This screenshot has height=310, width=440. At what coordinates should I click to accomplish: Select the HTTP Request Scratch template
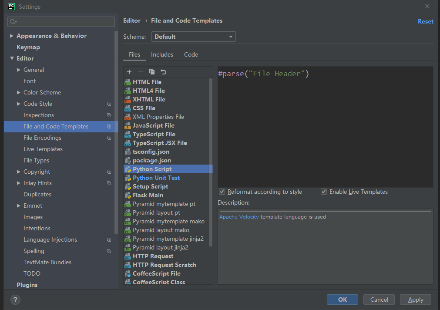168,265
